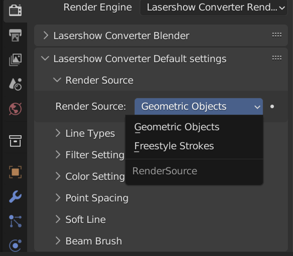Open the Output properties tab
The width and height of the screenshot is (293, 256).
(15, 35)
